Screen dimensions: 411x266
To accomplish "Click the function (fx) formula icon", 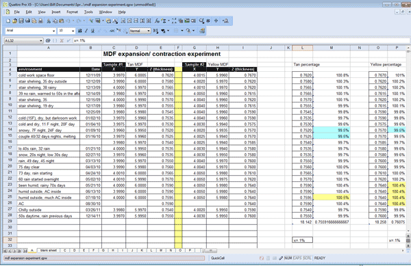I will click(157, 21).
